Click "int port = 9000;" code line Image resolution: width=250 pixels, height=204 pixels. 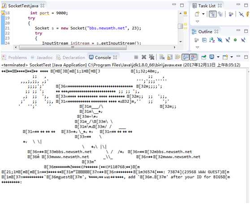[x=49, y=13]
